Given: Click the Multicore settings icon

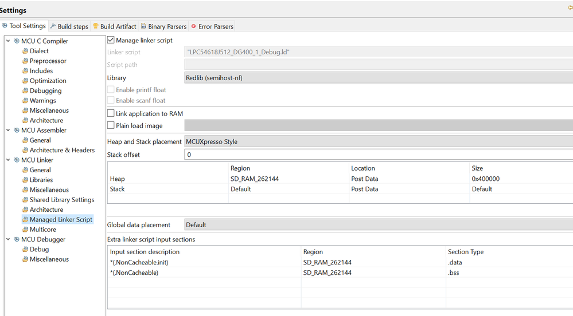Looking at the screenshot, I should coord(25,230).
